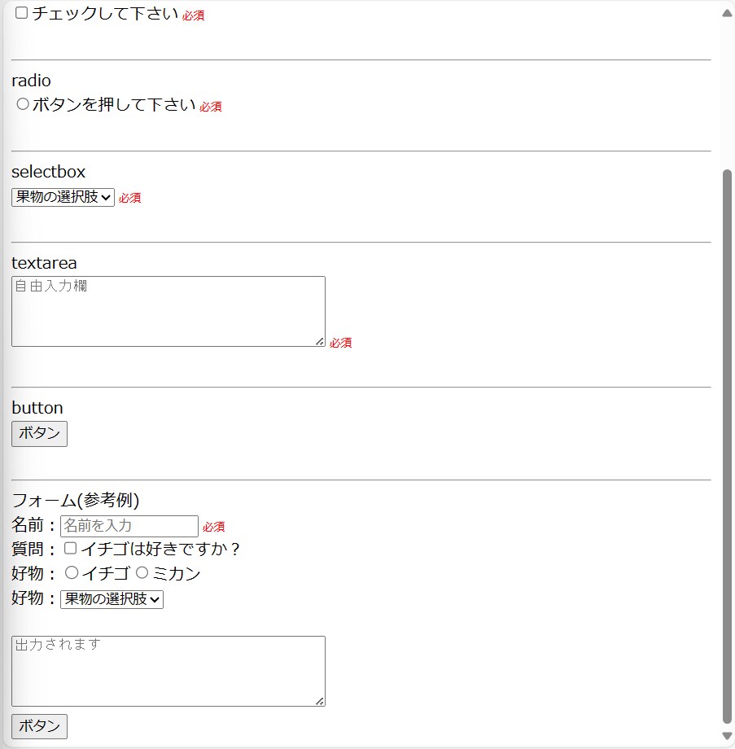Click the 必須 label beside the 自由入力欄 textarea

pyautogui.click(x=340, y=343)
